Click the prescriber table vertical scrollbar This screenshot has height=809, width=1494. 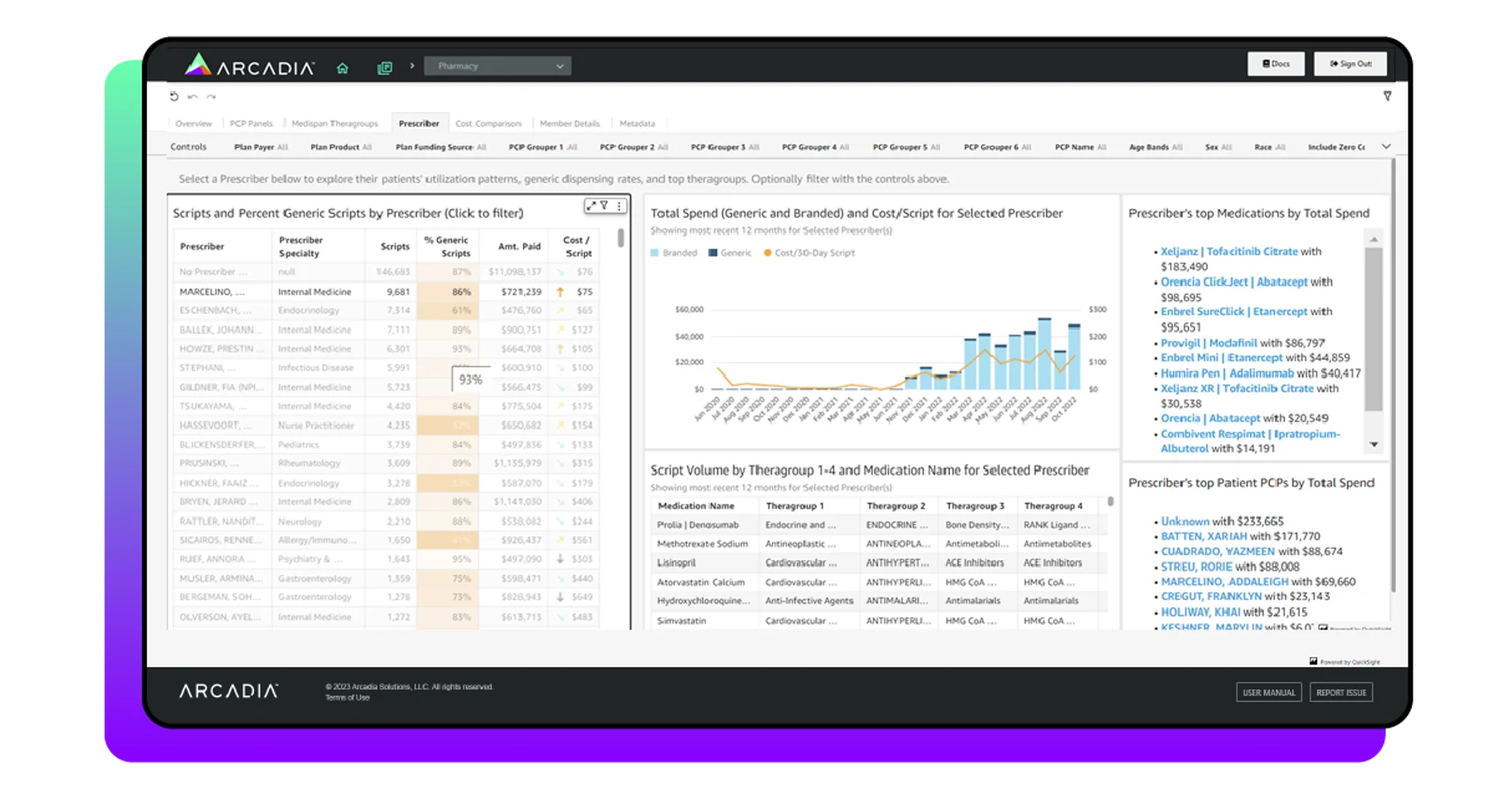[x=620, y=239]
